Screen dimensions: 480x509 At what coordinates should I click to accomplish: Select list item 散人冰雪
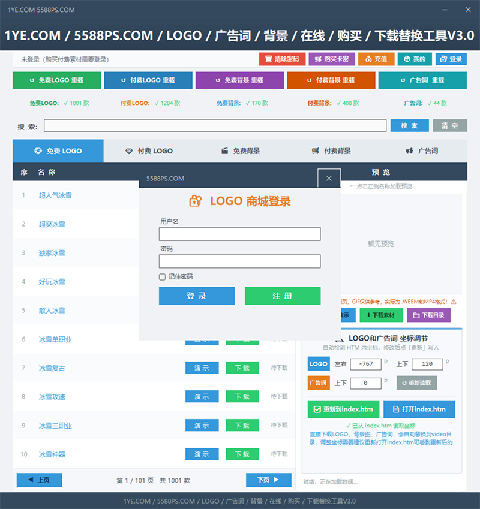pos(52,311)
